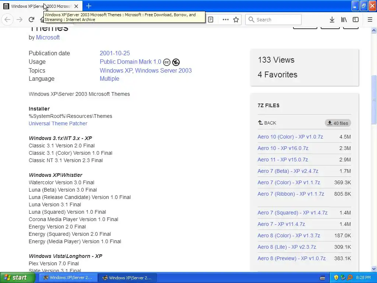Open the Windows Start menu
The width and height of the screenshot is (377, 283).
(x=17, y=277)
